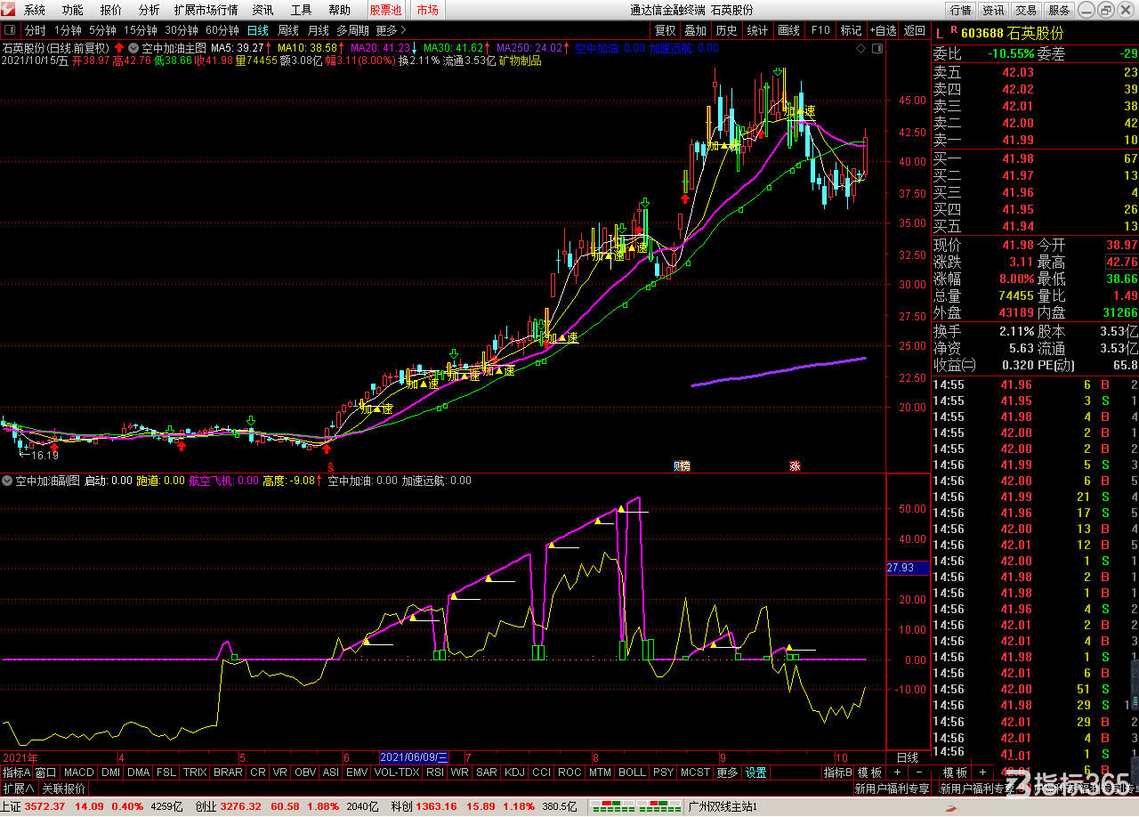The width and height of the screenshot is (1139, 817).
Task: Click the 财榜 marker on chart bottom
Action: point(682,465)
